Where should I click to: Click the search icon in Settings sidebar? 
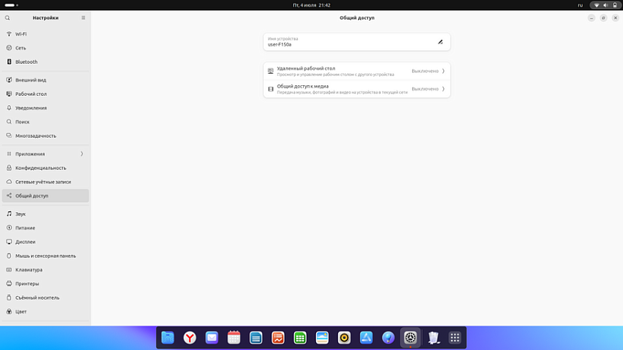[8, 17]
